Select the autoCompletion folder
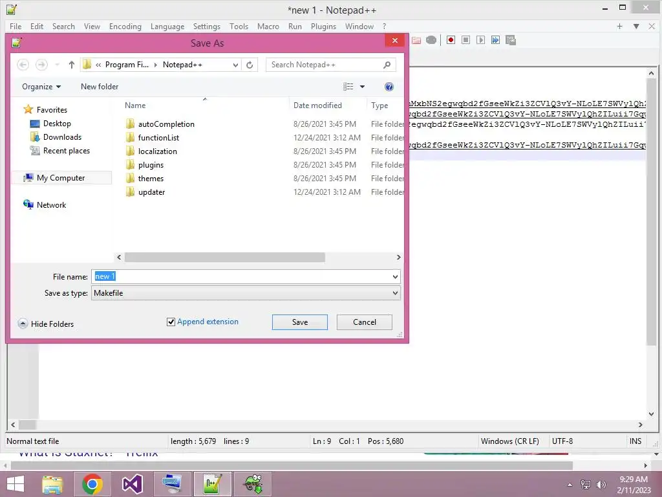662x497 pixels. 166,124
